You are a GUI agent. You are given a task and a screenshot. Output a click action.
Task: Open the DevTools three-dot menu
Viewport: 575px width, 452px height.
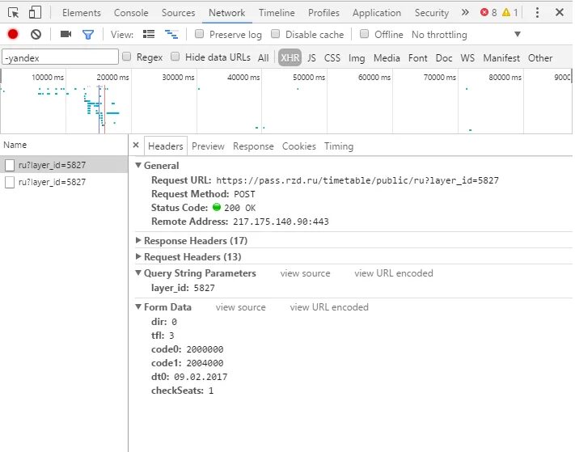(537, 12)
